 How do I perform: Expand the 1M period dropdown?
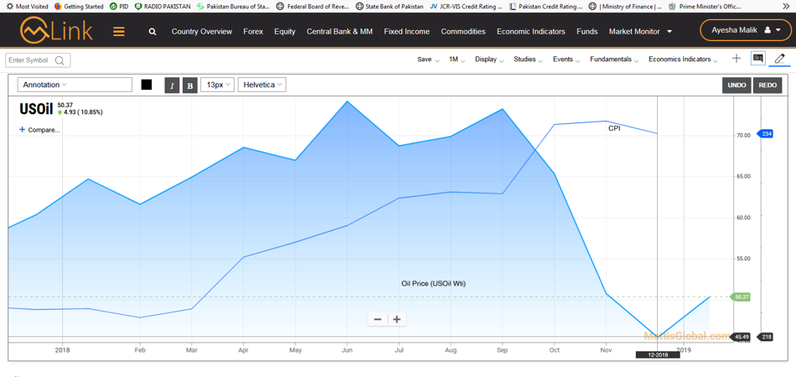pos(457,59)
